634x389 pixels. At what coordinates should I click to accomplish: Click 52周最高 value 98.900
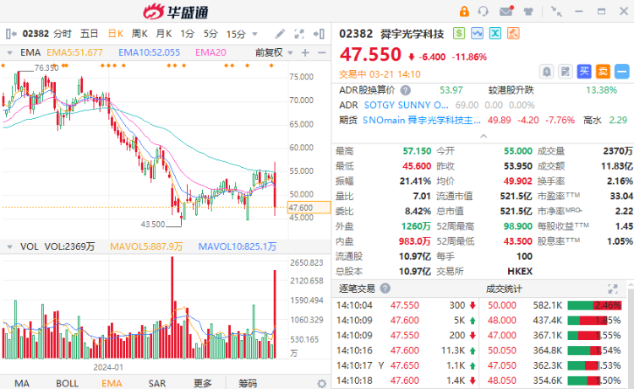coord(517,226)
